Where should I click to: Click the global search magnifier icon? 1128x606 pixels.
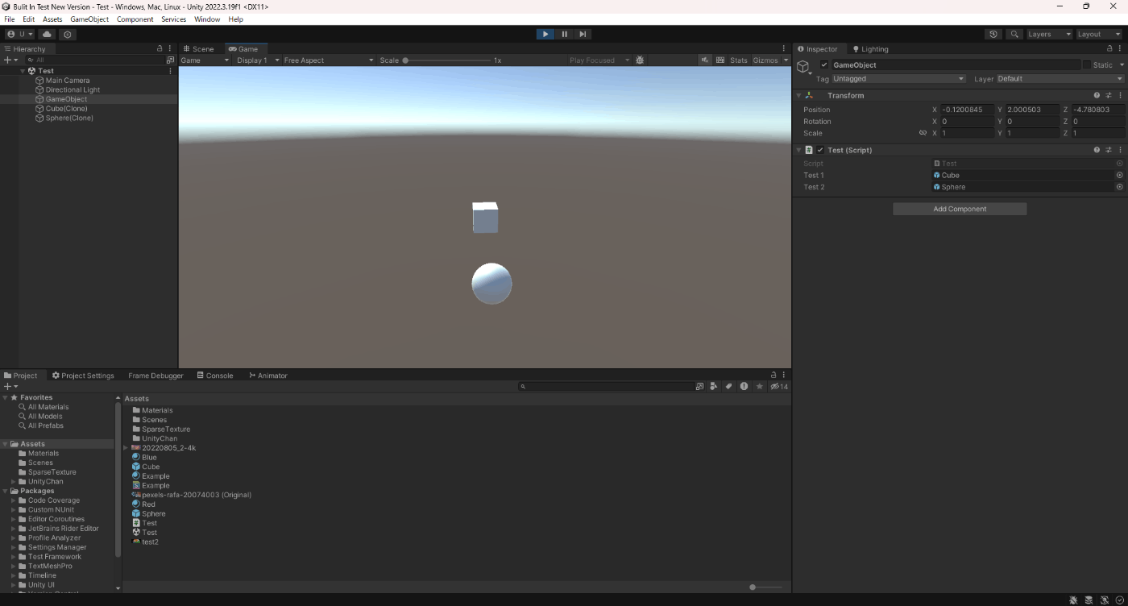[x=1014, y=34]
